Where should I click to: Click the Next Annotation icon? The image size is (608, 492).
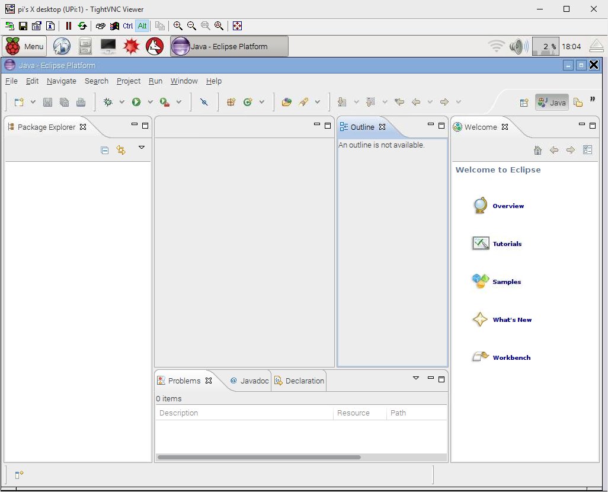342,102
